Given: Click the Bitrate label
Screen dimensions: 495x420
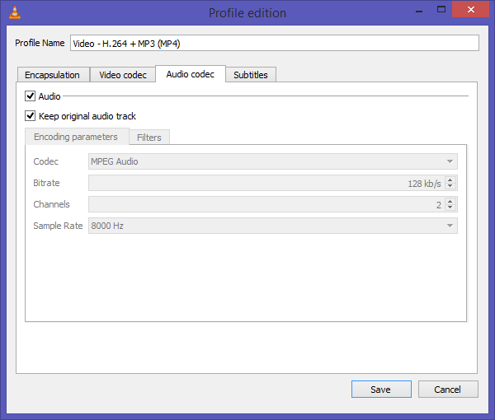Looking at the screenshot, I should coord(46,183).
